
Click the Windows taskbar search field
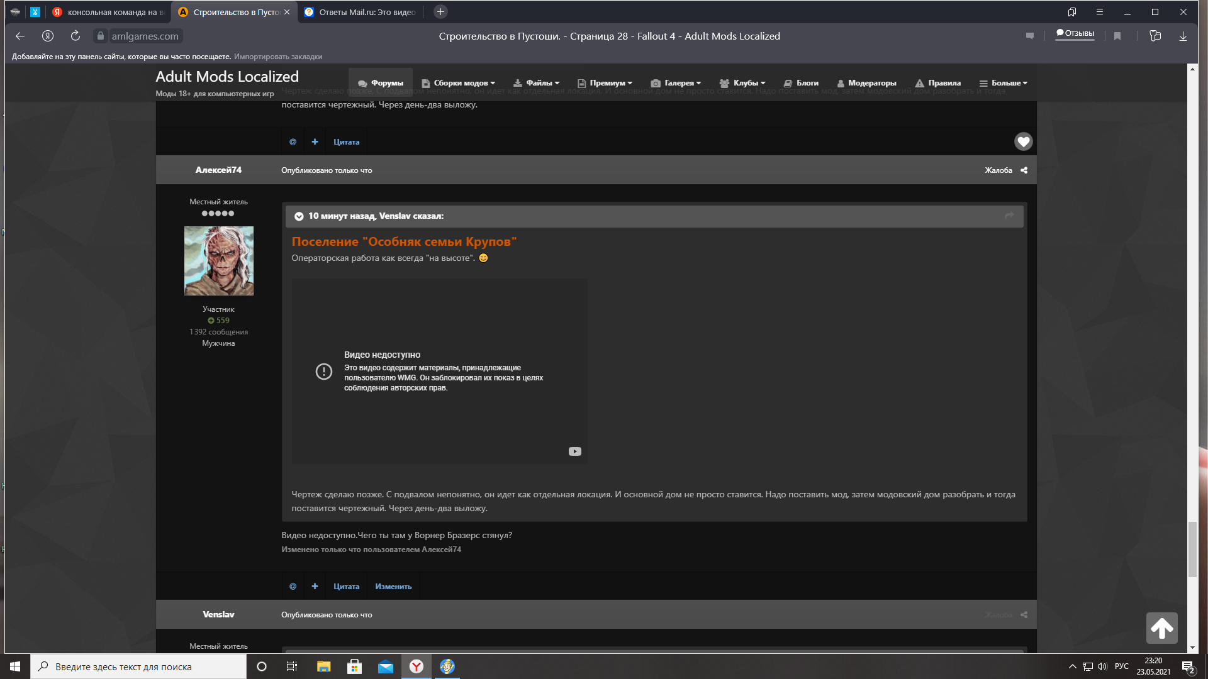click(x=138, y=666)
